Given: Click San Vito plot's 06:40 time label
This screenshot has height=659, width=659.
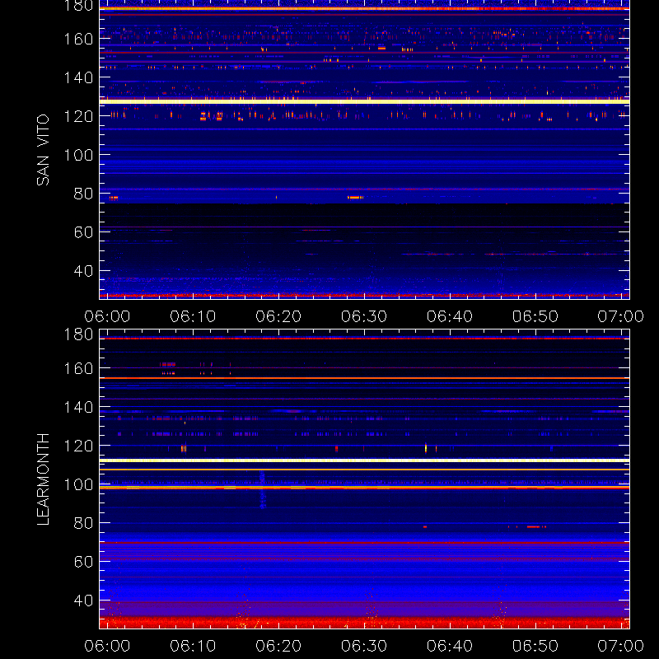Looking at the screenshot, I should point(450,316).
